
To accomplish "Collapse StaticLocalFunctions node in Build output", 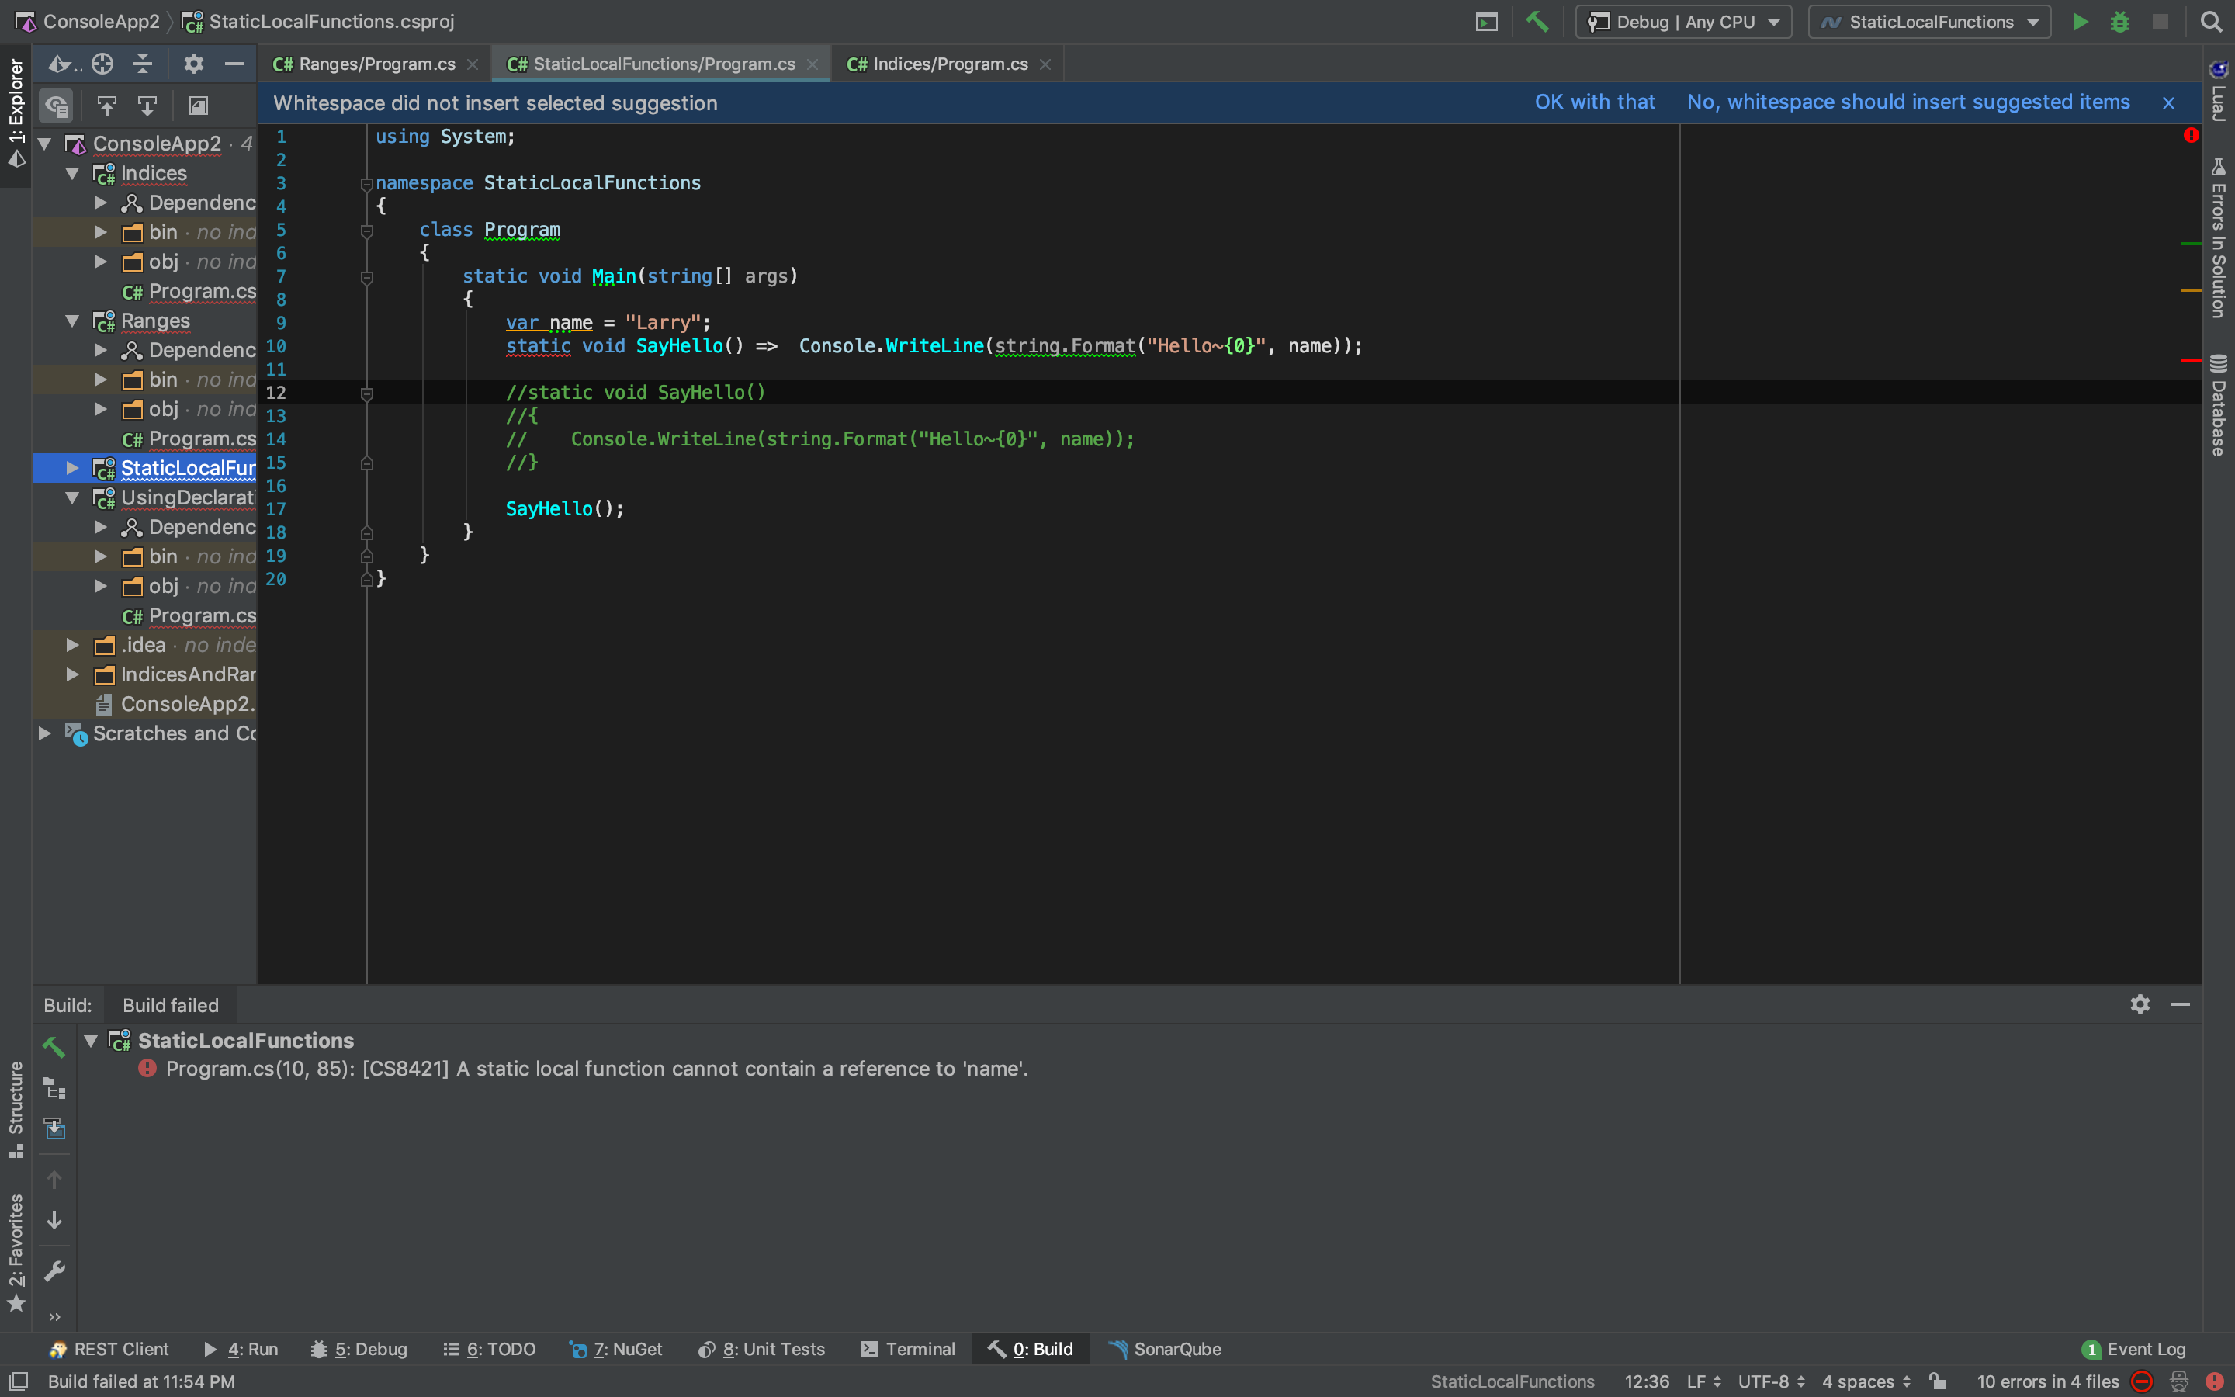I will pyautogui.click(x=91, y=1042).
